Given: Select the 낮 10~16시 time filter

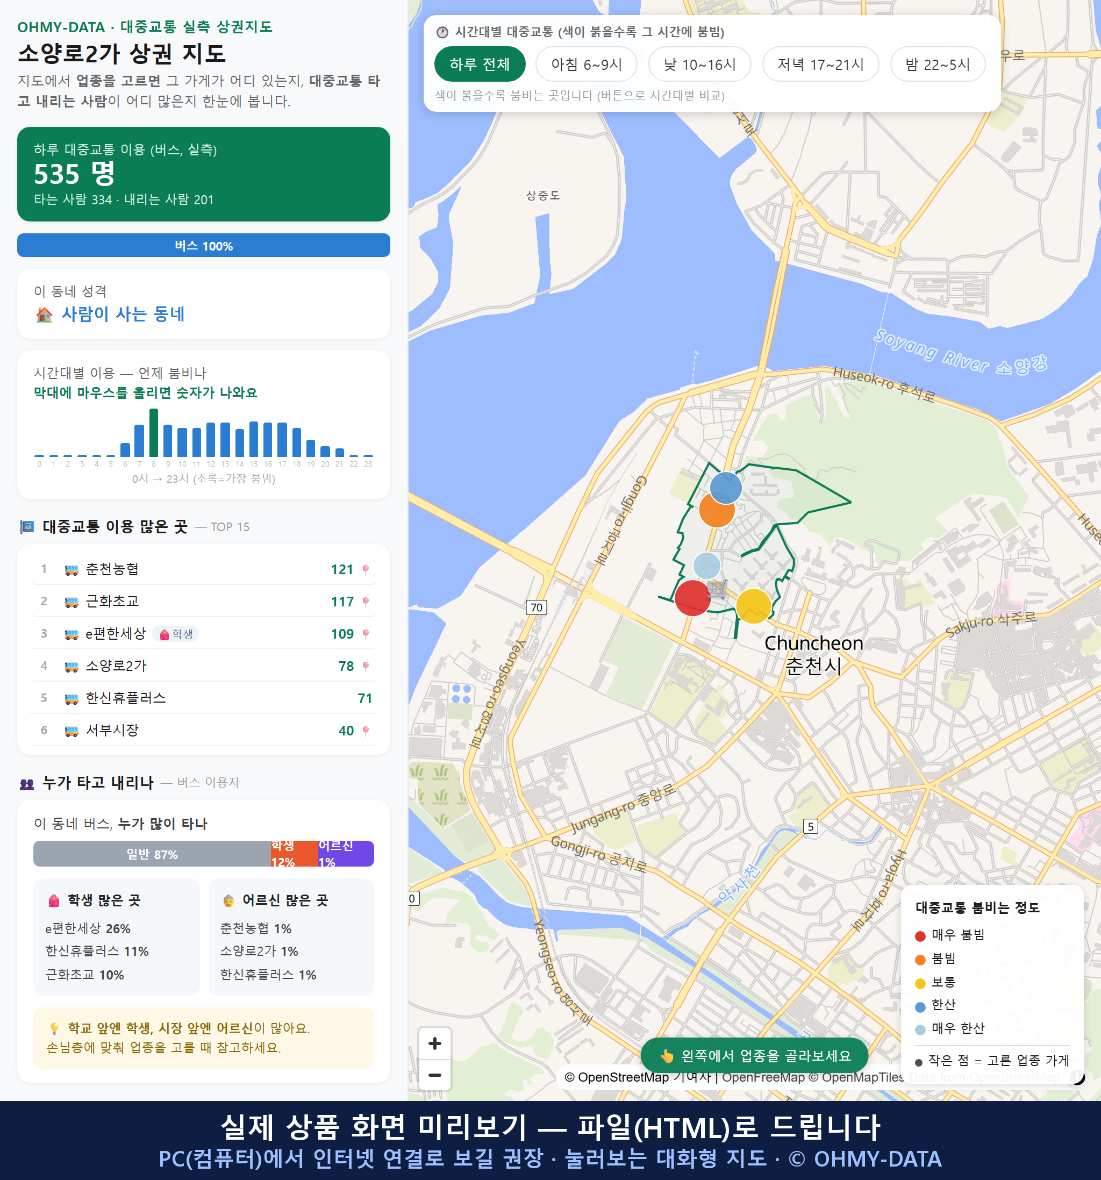Looking at the screenshot, I should [x=700, y=64].
